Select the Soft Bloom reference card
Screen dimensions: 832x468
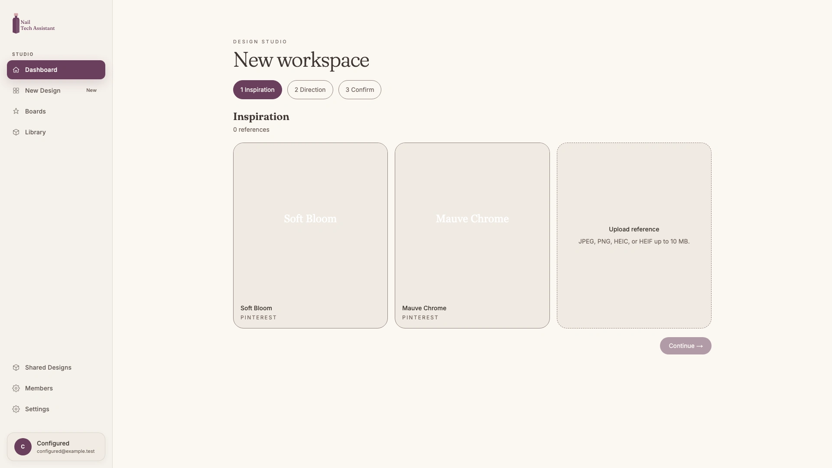coord(310,235)
